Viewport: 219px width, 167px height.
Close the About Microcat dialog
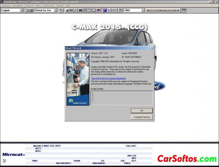(152, 48)
